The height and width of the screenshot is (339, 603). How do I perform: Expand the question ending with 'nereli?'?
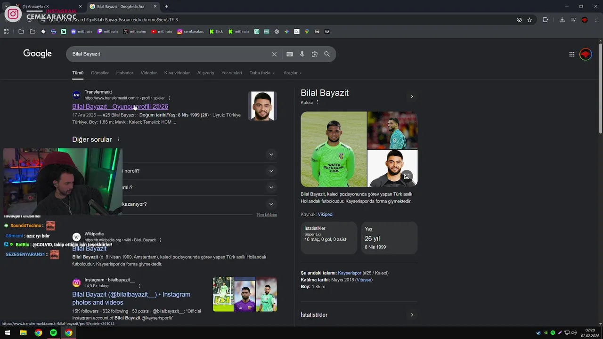tap(271, 171)
